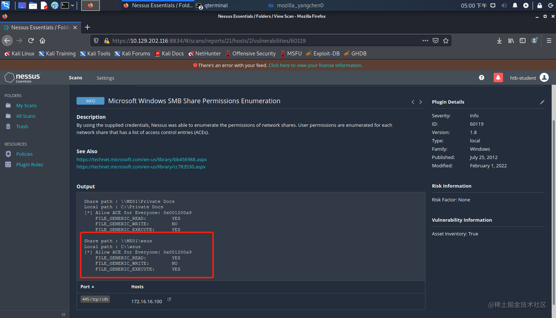Go back to the previous page
The height and width of the screenshot is (318, 556).
click(x=7, y=41)
